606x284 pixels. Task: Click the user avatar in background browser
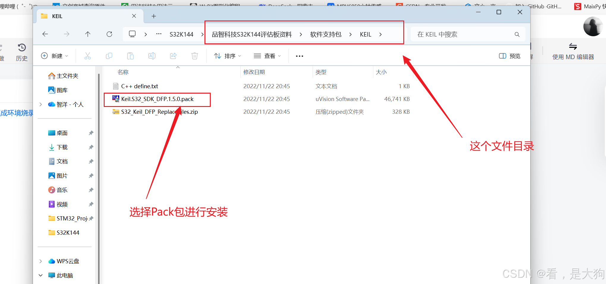(593, 27)
